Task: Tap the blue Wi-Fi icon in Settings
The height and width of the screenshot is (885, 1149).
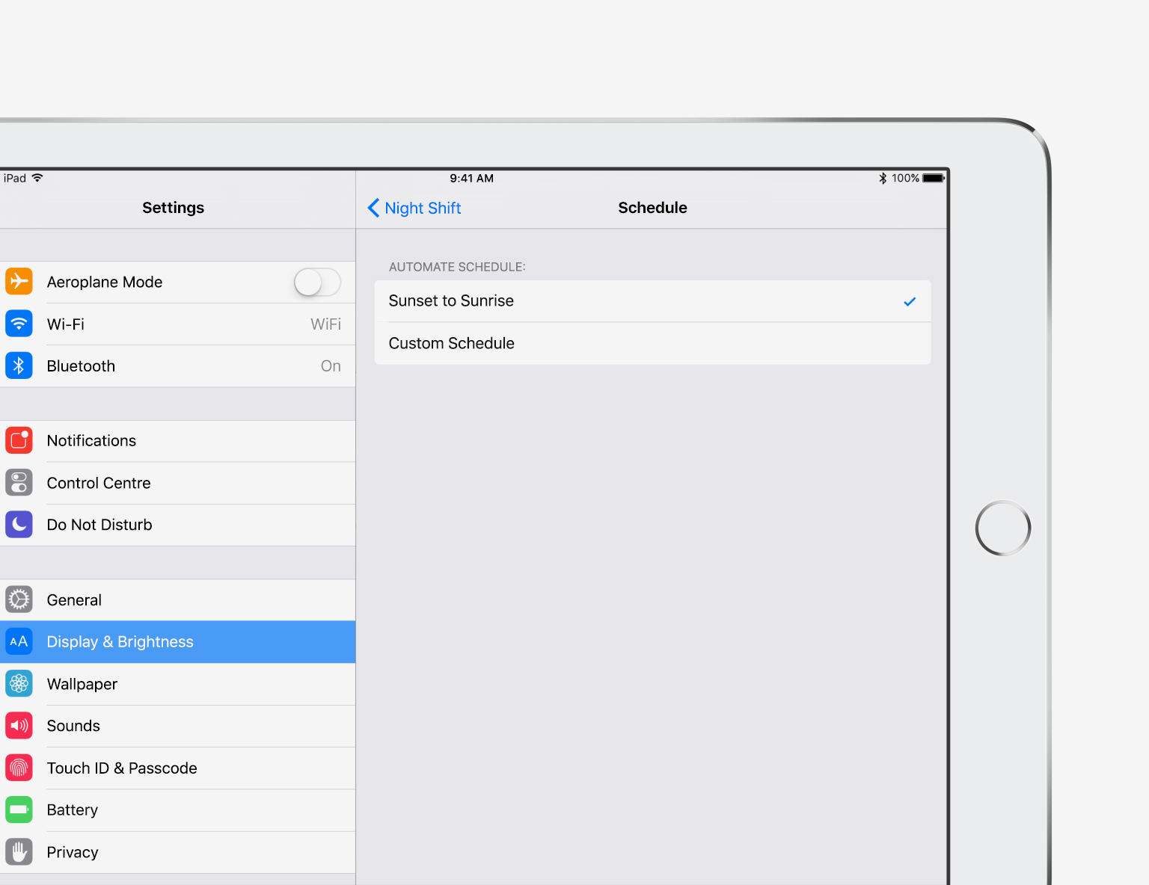Action: 19,324
